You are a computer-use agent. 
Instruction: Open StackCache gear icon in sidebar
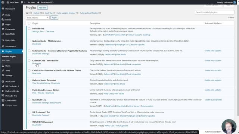click(3, 82)
